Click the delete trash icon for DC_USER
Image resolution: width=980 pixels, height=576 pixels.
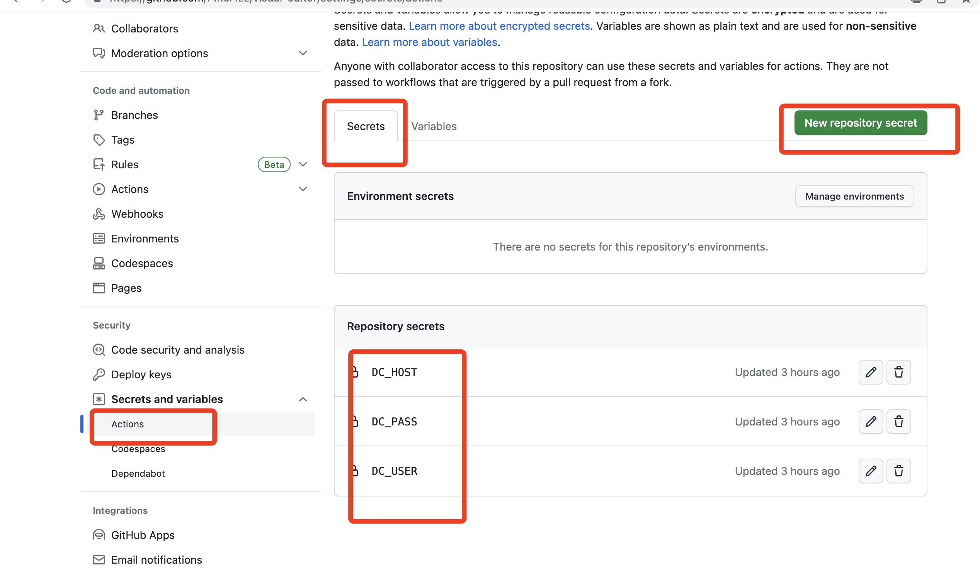click(x=898, y=470)
